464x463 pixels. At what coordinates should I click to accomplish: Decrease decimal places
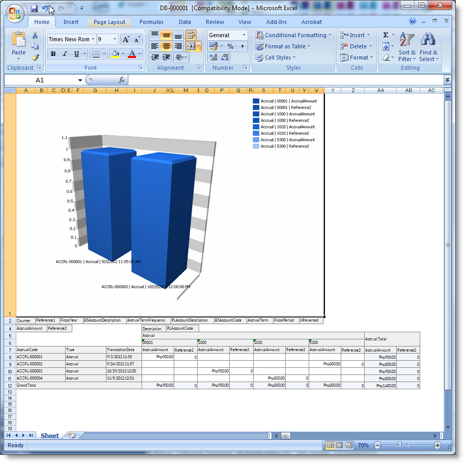(225, 57)
